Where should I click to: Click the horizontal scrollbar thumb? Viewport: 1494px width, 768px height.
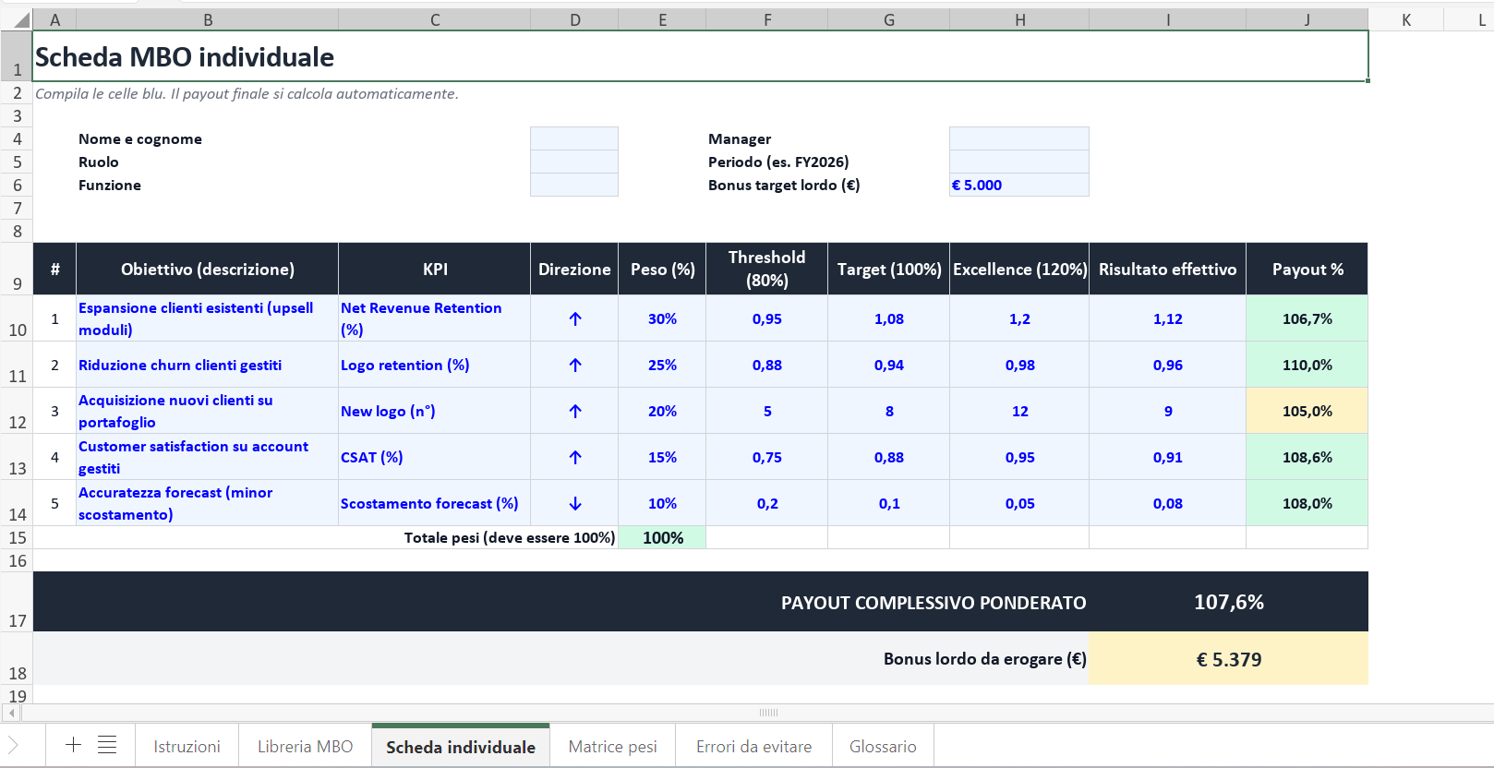pyautogui.click(x=768, y=713)
